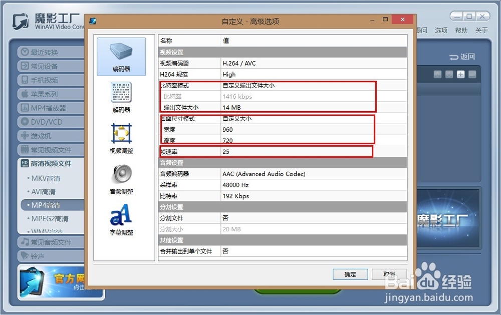This screenshot has width=501, height=315.
Task: Click the 其他设置 section header
Action: pos(283,240)
